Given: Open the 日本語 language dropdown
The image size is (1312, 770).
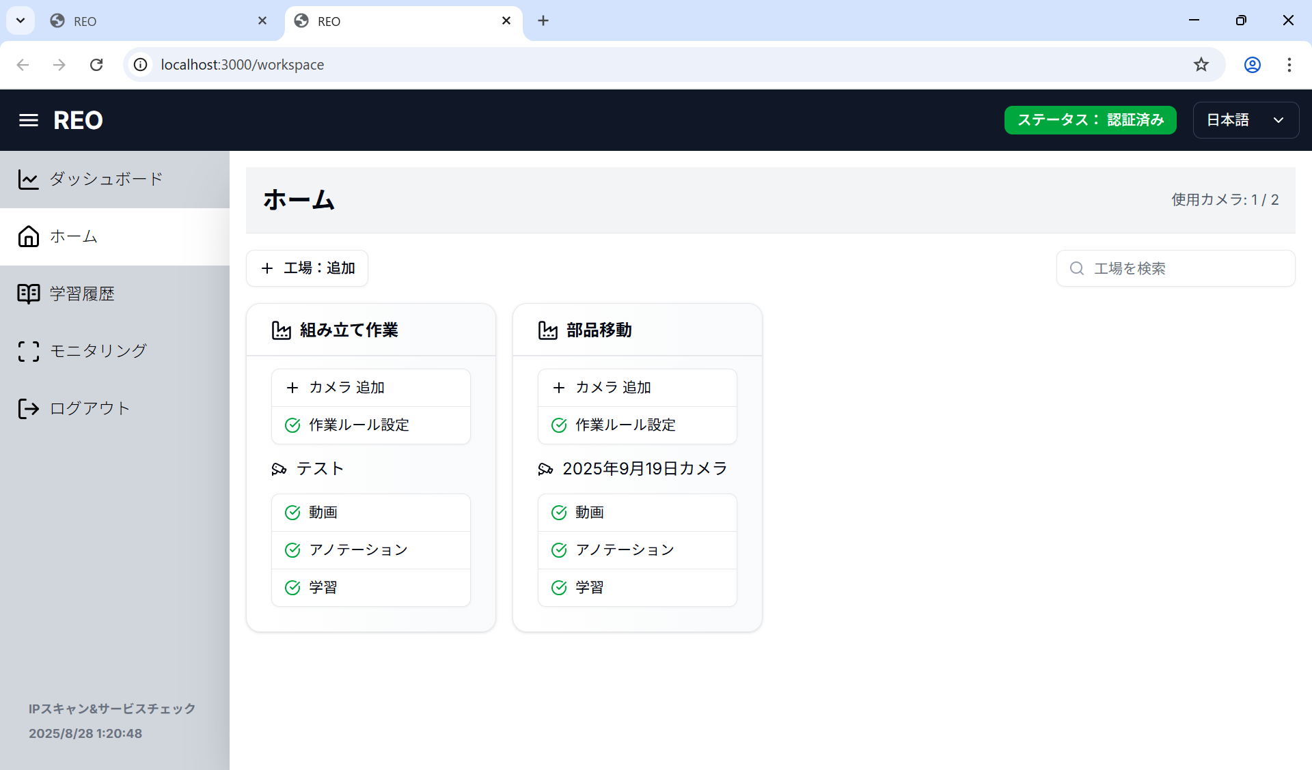Looking at the screenshot, I should [x=1245, y=120].
